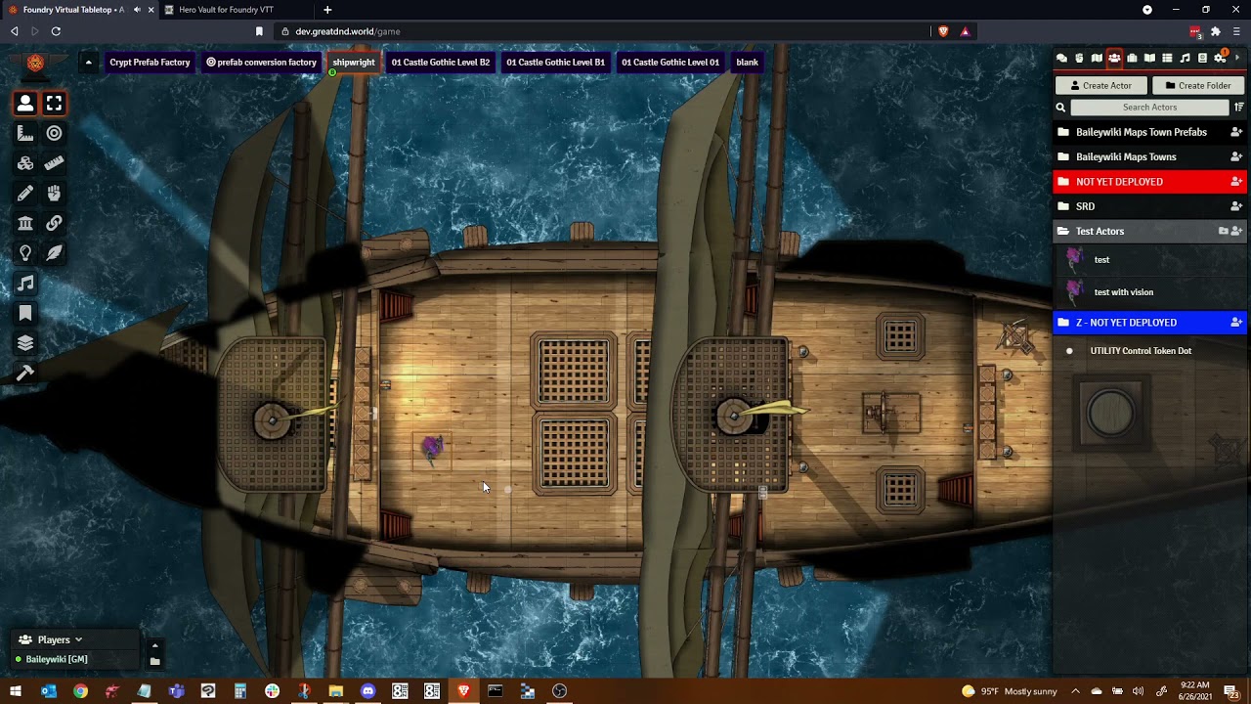This screenshot has height=704, width=1251.
Task: Open Ambient Sound Controls music note tool
Action: tap(25, 284)
